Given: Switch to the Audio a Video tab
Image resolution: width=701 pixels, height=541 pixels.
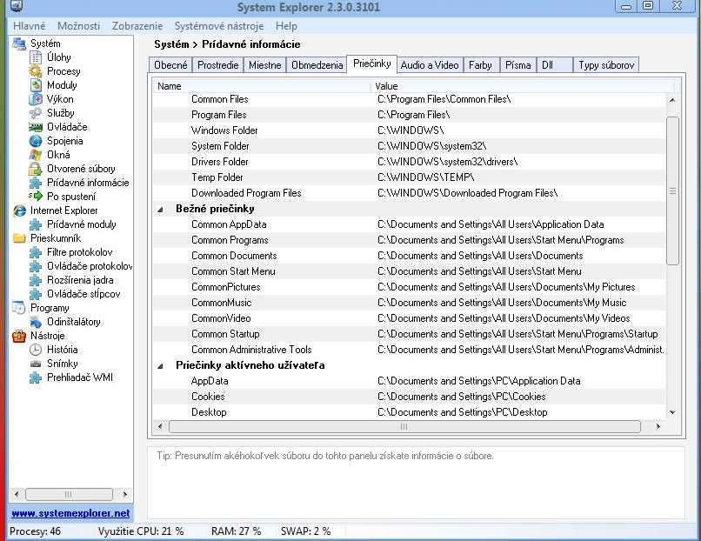Looking at the screenshot, I should pyautogui.click(x=429, y=65).
